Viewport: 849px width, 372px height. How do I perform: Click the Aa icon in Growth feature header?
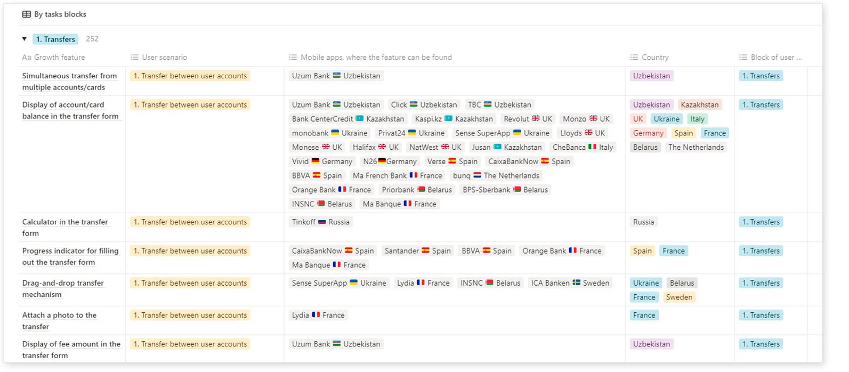27,57
